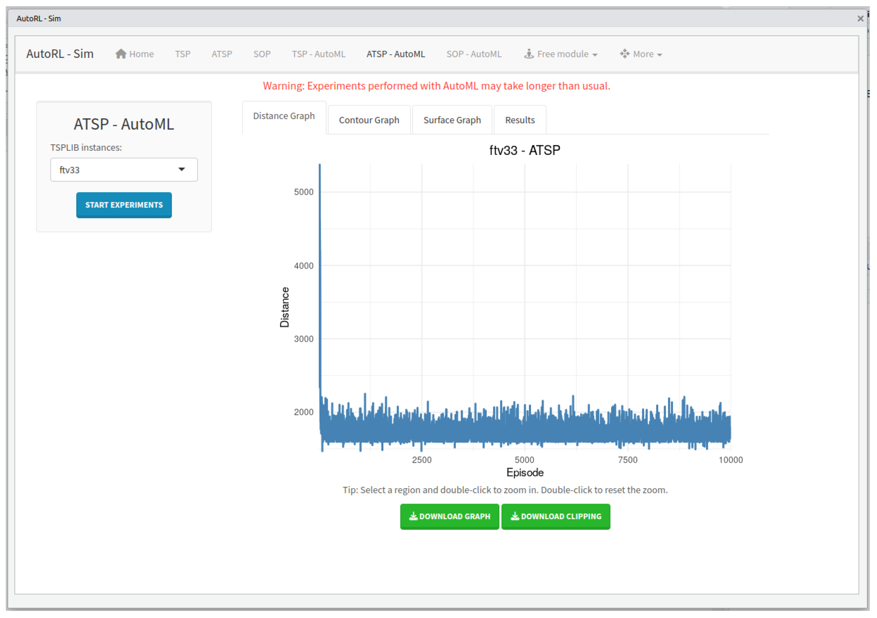This screenshot has height=618, width=877.
Task: Click the Home house icon
Action: pos(121,54)
